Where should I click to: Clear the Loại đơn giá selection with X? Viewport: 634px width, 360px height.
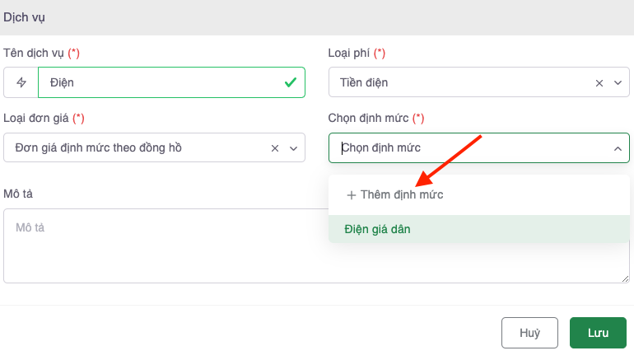275,148
